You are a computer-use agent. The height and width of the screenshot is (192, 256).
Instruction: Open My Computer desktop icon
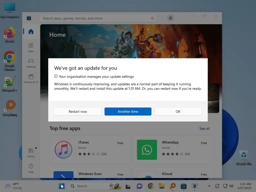10,10
